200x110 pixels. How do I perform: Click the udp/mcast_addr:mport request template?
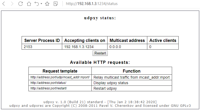[60, 77]
